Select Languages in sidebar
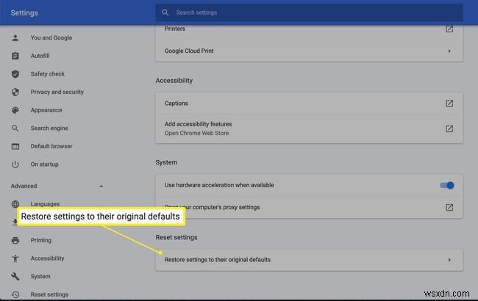 [x=45, y=204]
